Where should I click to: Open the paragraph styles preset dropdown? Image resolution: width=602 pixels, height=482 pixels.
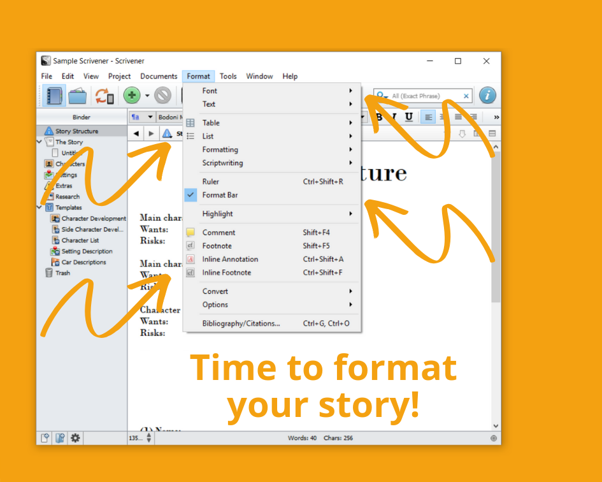point(141,117)
